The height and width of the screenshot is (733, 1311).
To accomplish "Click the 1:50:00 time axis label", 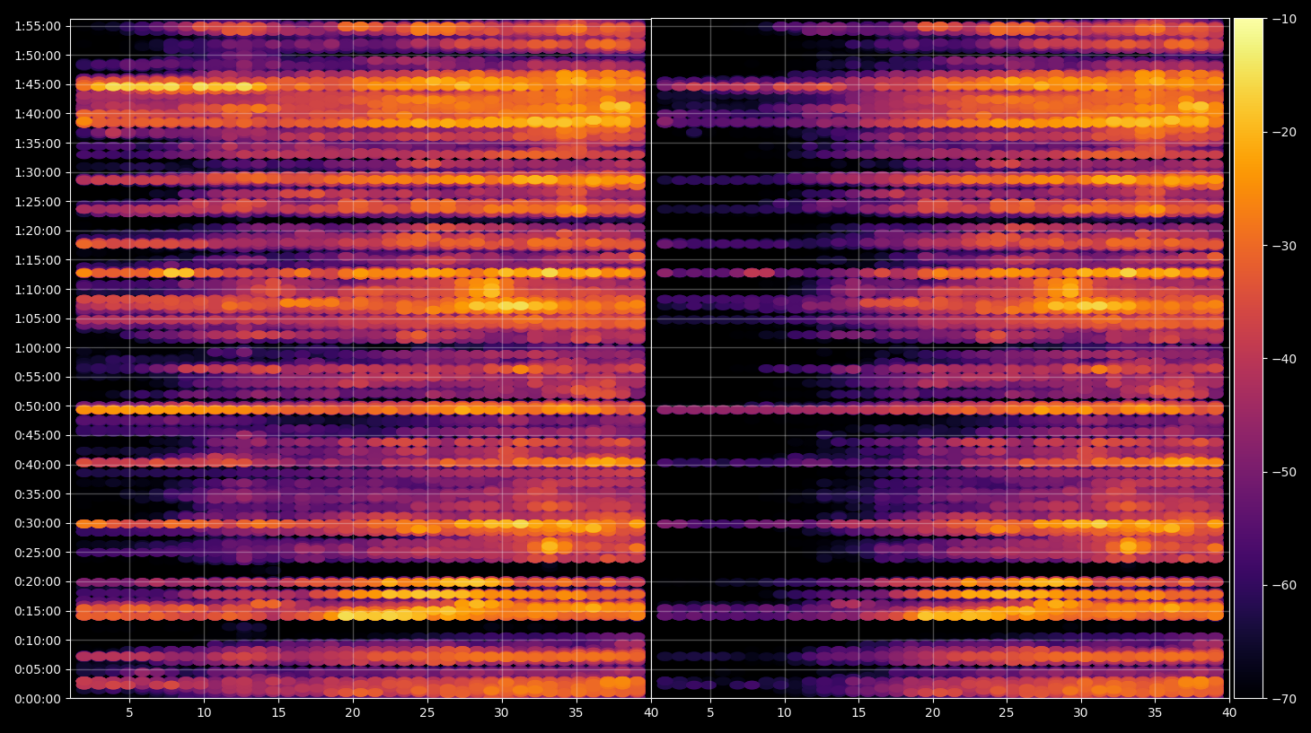I will coord(38,56).
